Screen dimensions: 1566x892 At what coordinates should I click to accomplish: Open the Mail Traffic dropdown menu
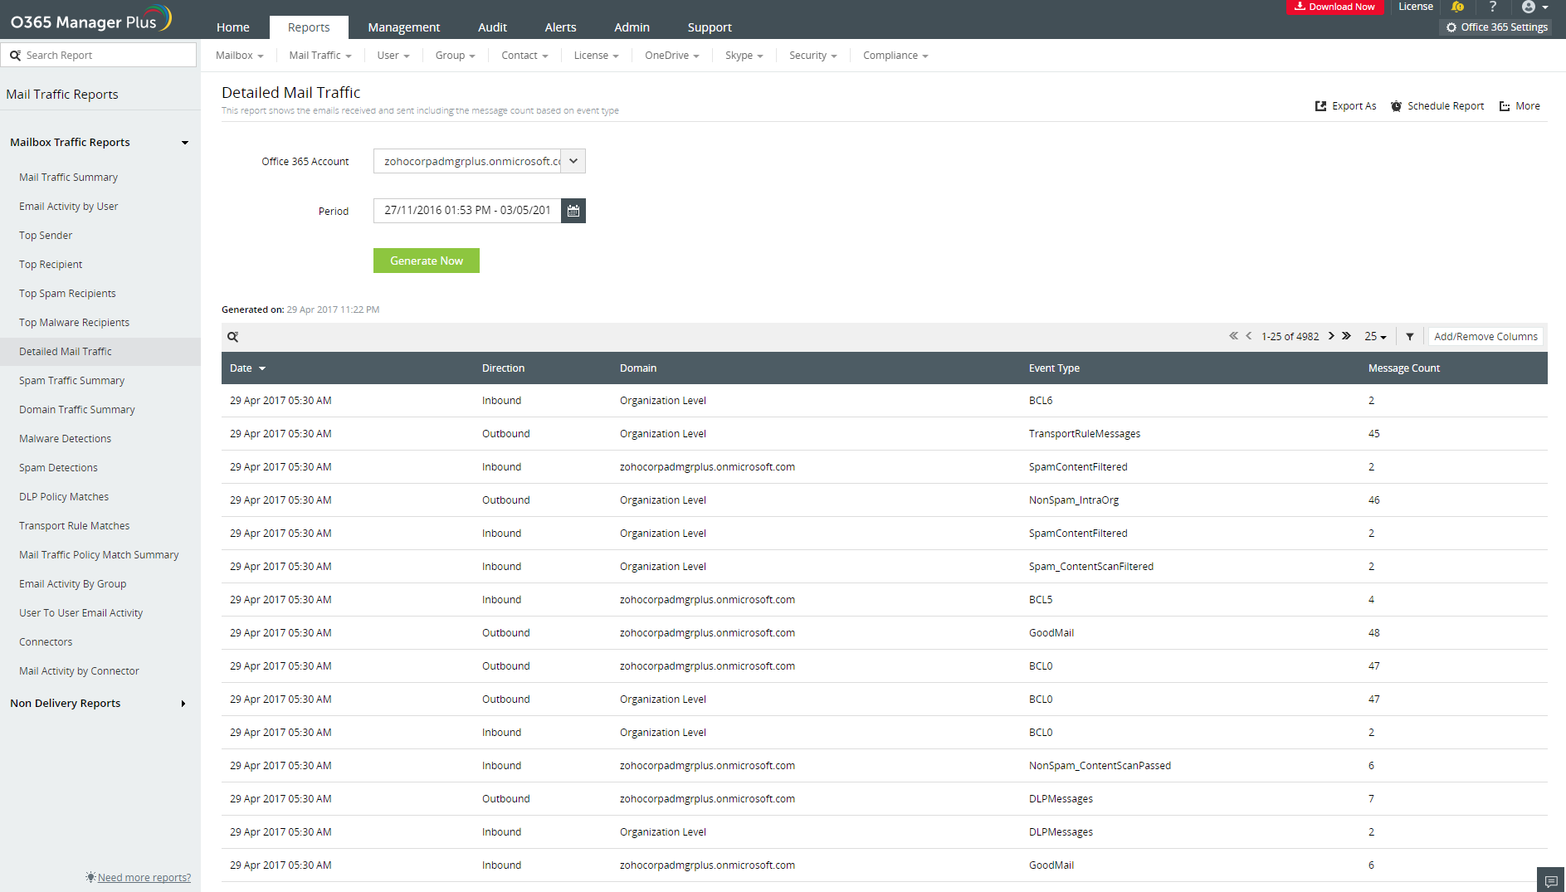click(320, 56)
